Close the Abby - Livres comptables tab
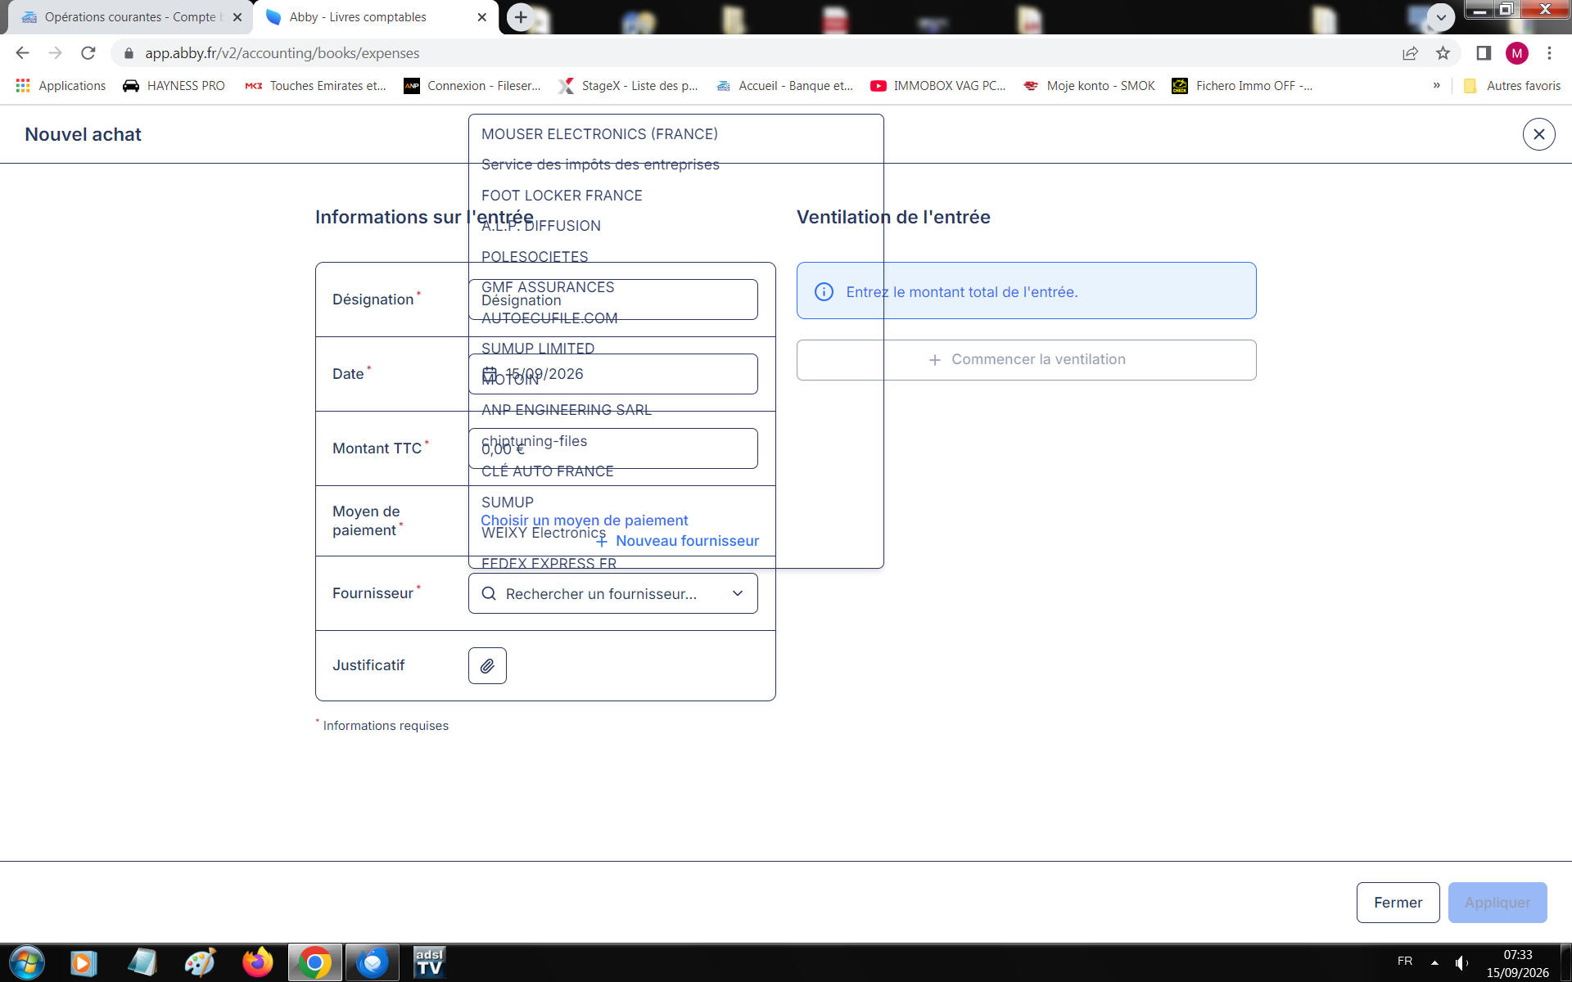The width and height of the screenshot is (1572, 982). click(x=481, y=17)
